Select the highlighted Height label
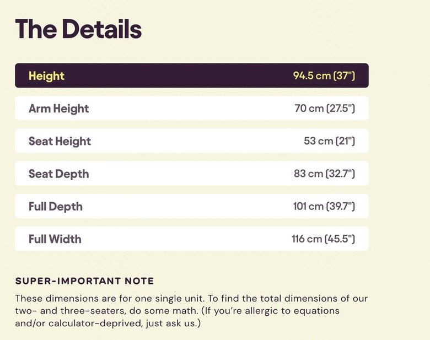The height and width of the screenshot is (340, 430). tap(46, 76)
